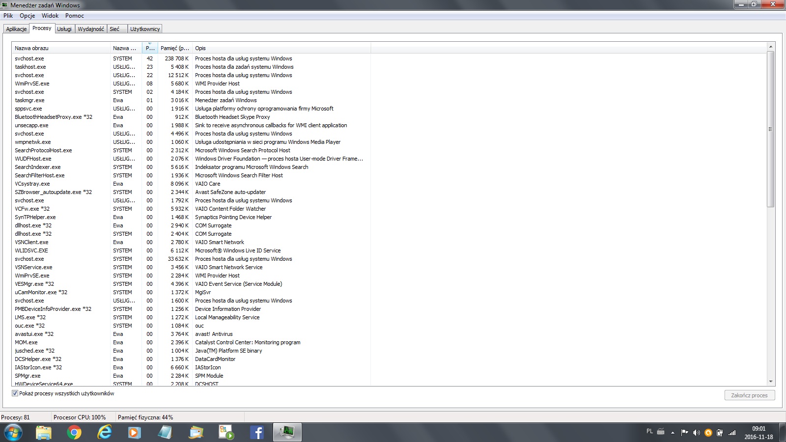This screenshot has width=786, height=442.
Task: Select the IAStorIcon.exe *32 row
Action: tap(191, 367)
